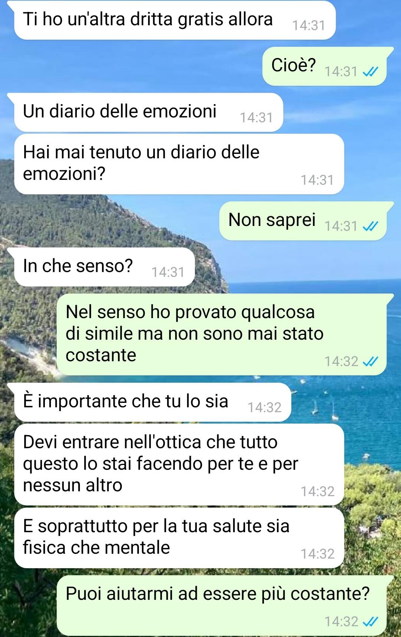Tap the read ticks on 'Puoi aiutarmi' message

(370, 621)
